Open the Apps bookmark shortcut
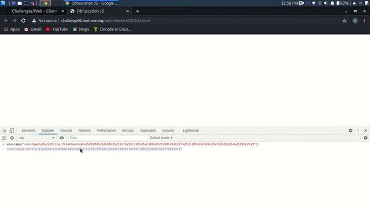The image size is (370, 208). 12,29
